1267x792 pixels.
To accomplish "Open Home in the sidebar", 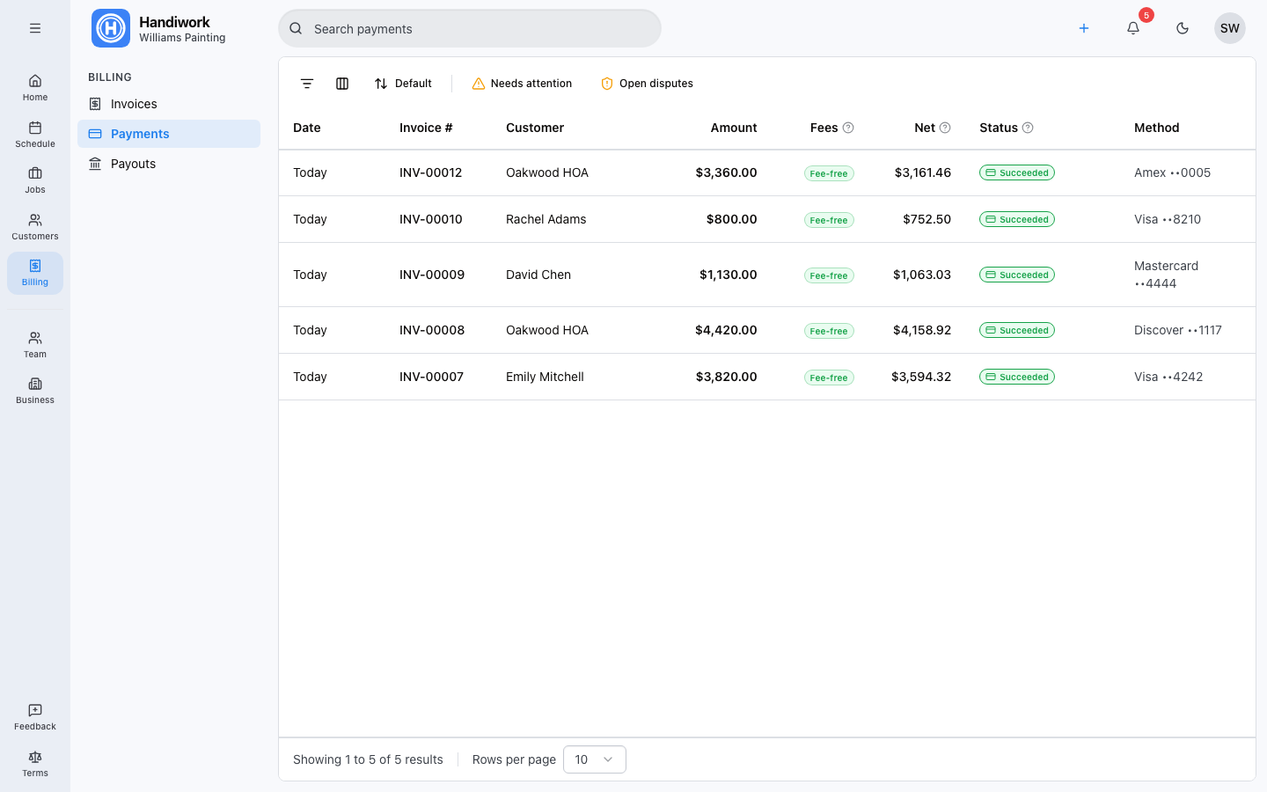I will [35, 88].
